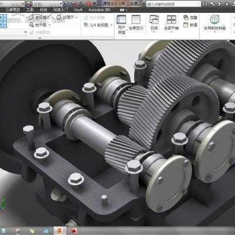This screenshot has width=235, height=235.
Task: Expand the 1/4 剖视图 dropdown arrow
Action: click(x=112, y=25)
